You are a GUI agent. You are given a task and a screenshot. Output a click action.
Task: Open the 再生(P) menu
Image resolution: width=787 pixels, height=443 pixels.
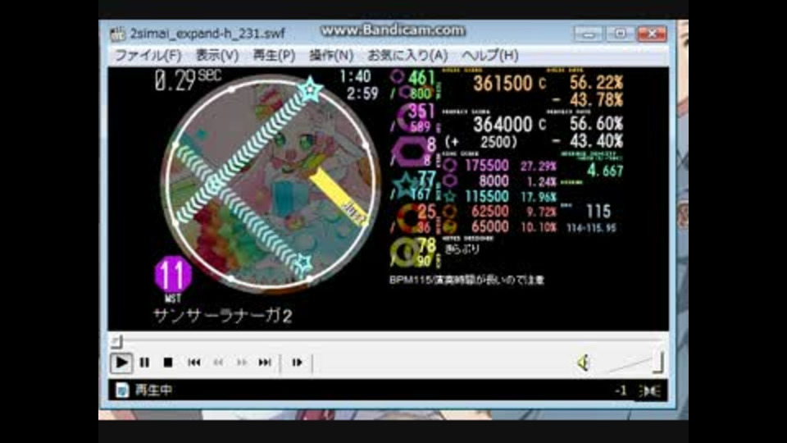click(x=274, y=55)
